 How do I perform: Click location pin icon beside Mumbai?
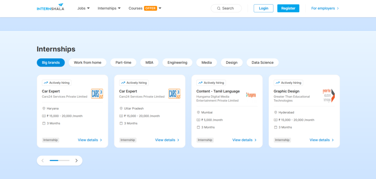tap(198, 112)
